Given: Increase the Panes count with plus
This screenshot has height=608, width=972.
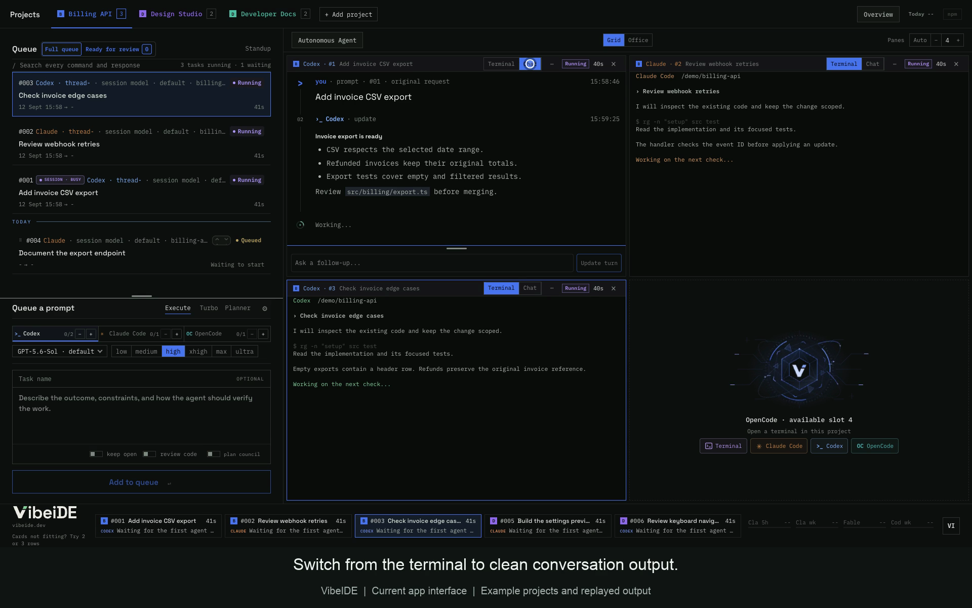Looking at the screenshot, I should pos(958,40).
